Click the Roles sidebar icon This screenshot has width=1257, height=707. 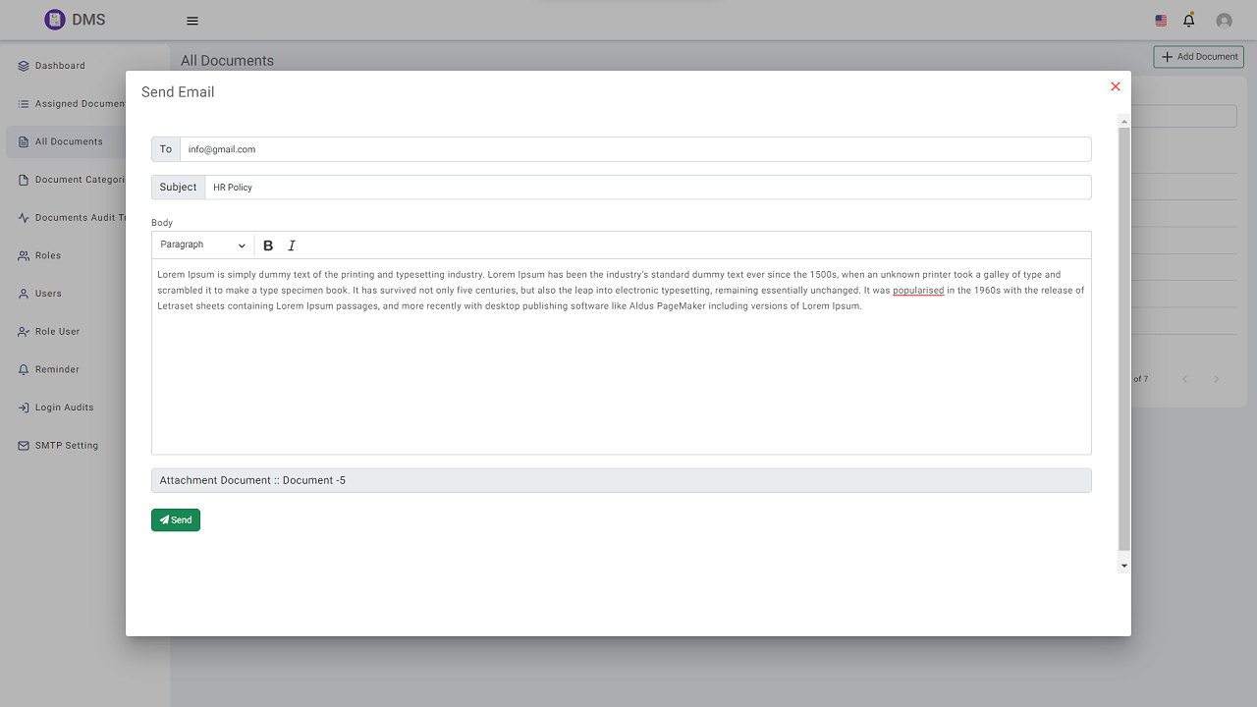pyautogui.click(x=25, y=256)
